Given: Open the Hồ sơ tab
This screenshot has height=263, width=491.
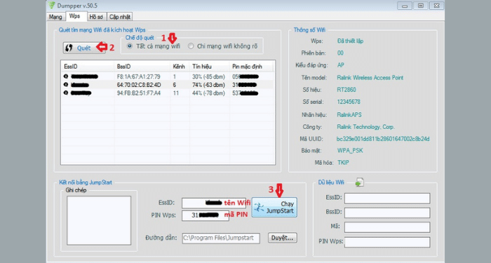Looking at the screenshot, I should point(97,17).
